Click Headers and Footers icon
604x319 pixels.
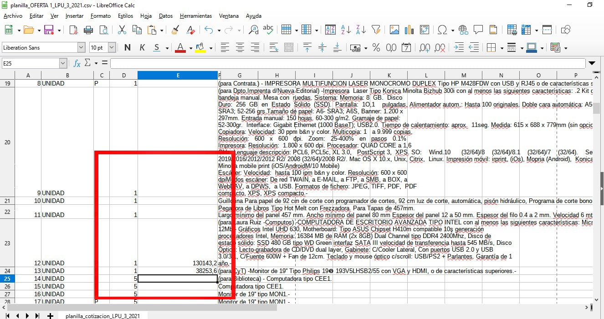[493, 30]
